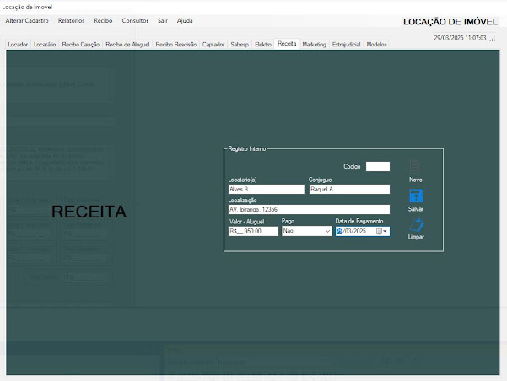Screen dimensions: 507x381
Task: Switch to the Recibo Rescisão tab
Action: tap(176, 45)
